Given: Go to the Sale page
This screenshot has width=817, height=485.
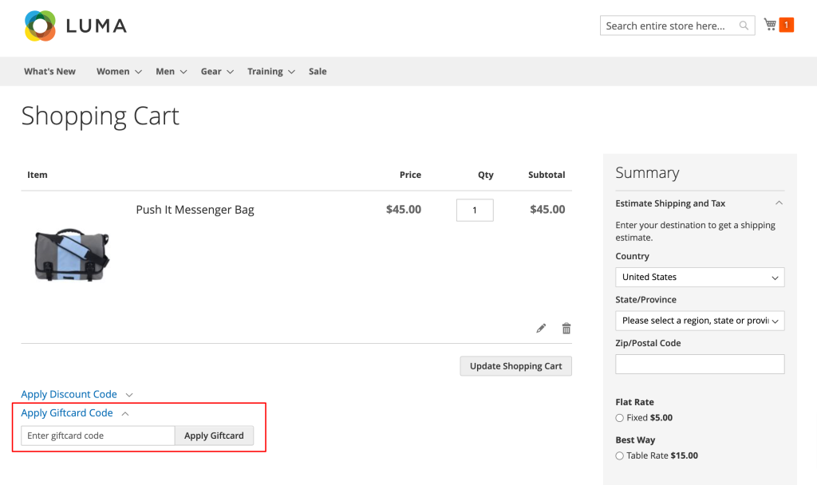Looking at the screenshot, I should click(318, 72).
